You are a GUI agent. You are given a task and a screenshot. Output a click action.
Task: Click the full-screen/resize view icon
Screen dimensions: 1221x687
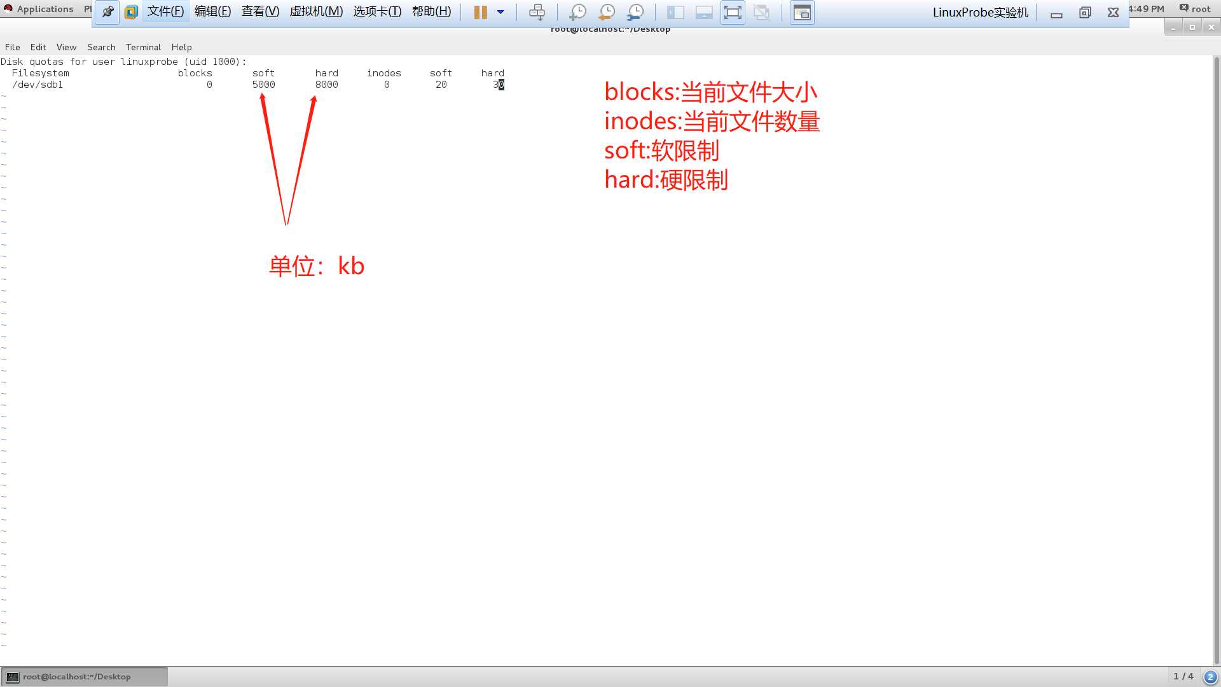(732, 11)
